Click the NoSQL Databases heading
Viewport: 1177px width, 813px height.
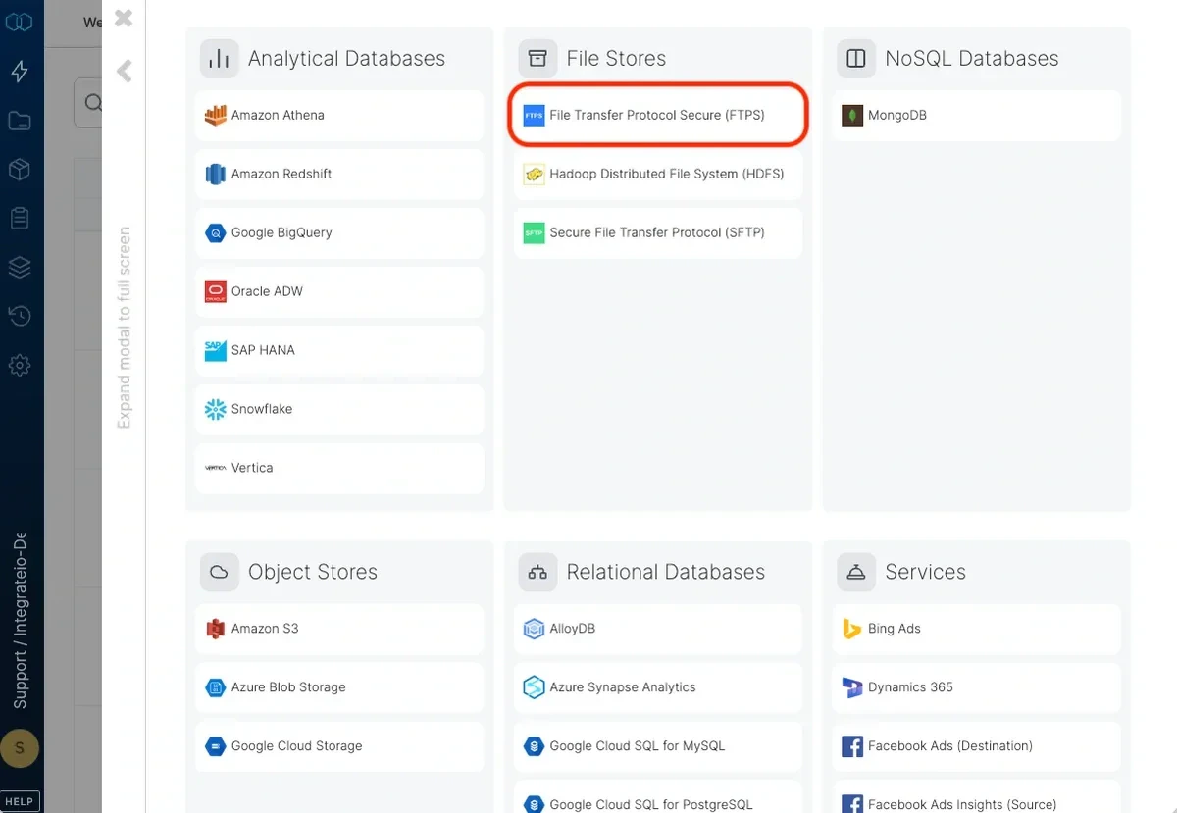point(972,59)
